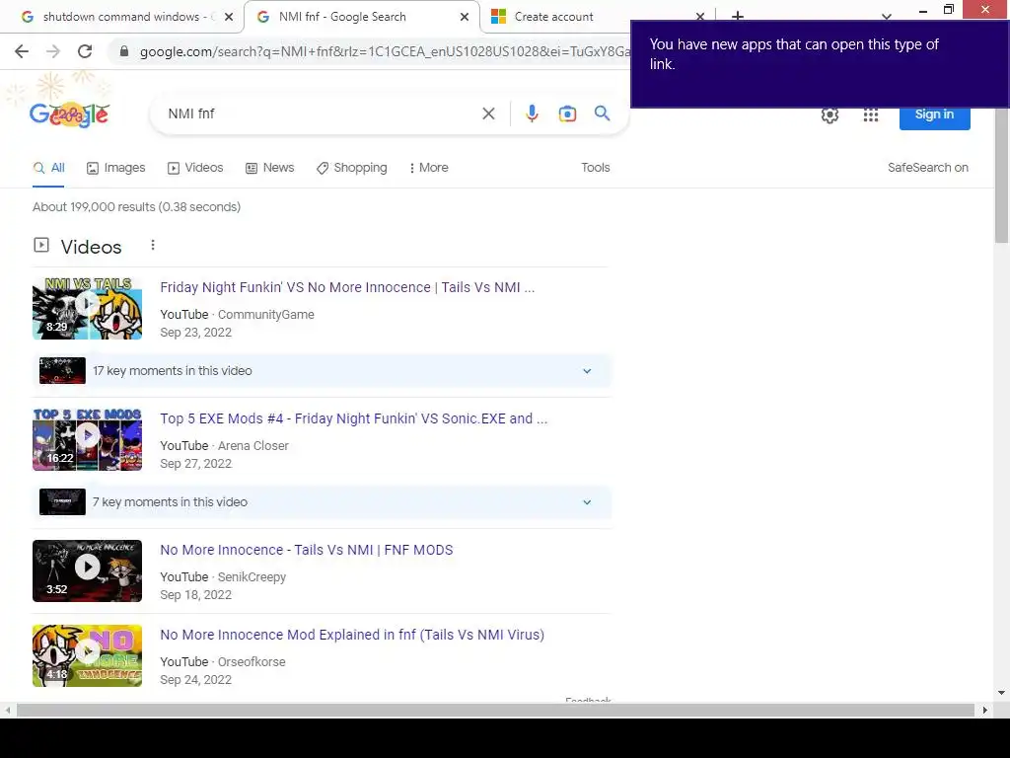Click the scroll right arrow on horizontal scrollbar
The width and height of the screenshot is (1010, 758).
point(985,711)
